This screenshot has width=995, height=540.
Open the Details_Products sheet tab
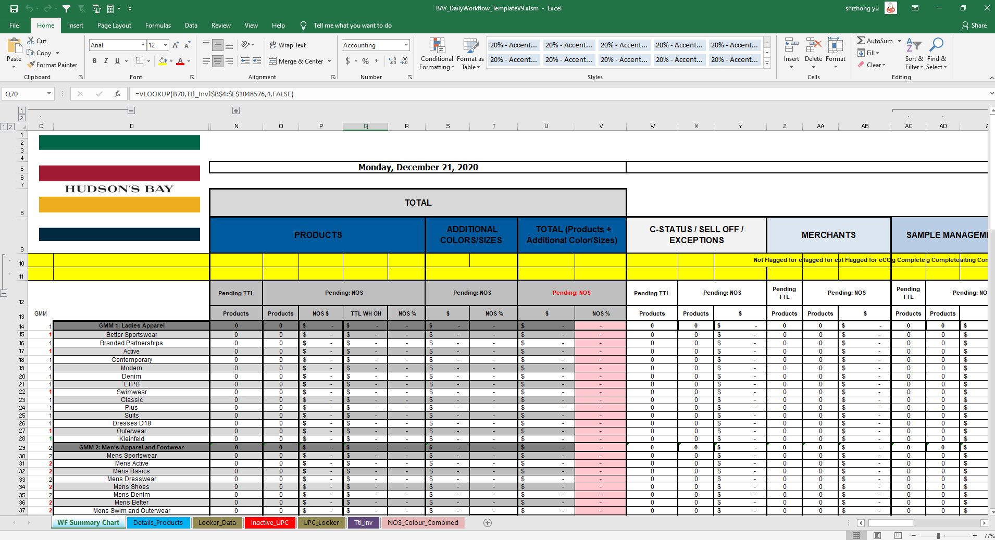[158, 522]
